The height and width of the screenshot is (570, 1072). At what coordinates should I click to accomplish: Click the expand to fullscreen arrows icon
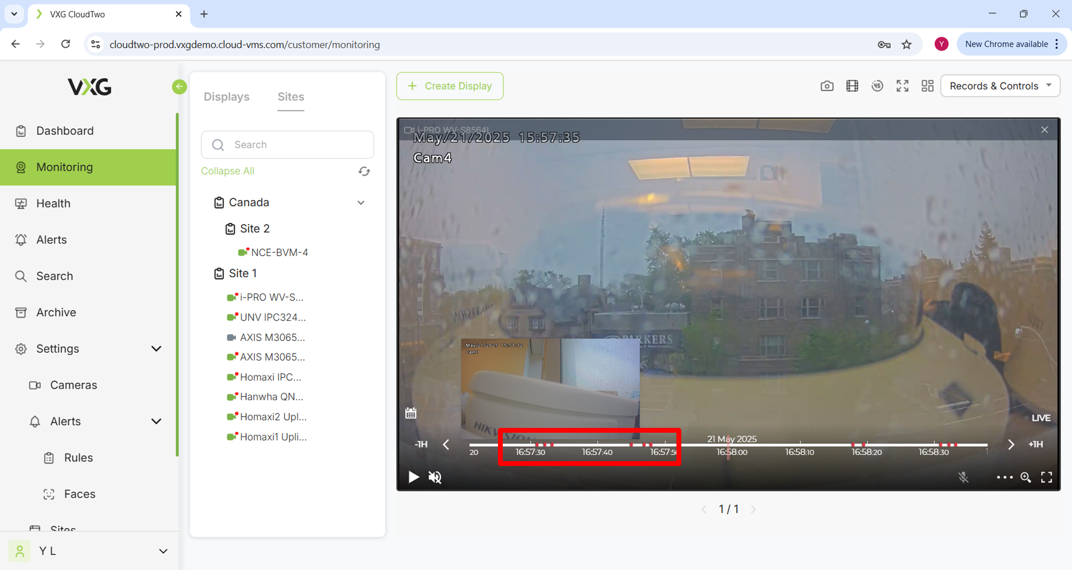[x=902, y=86]
